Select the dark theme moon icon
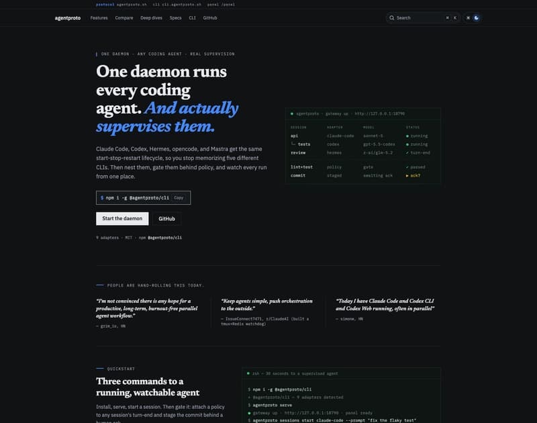This screenshot has width=537, height=423. (476, 18)
